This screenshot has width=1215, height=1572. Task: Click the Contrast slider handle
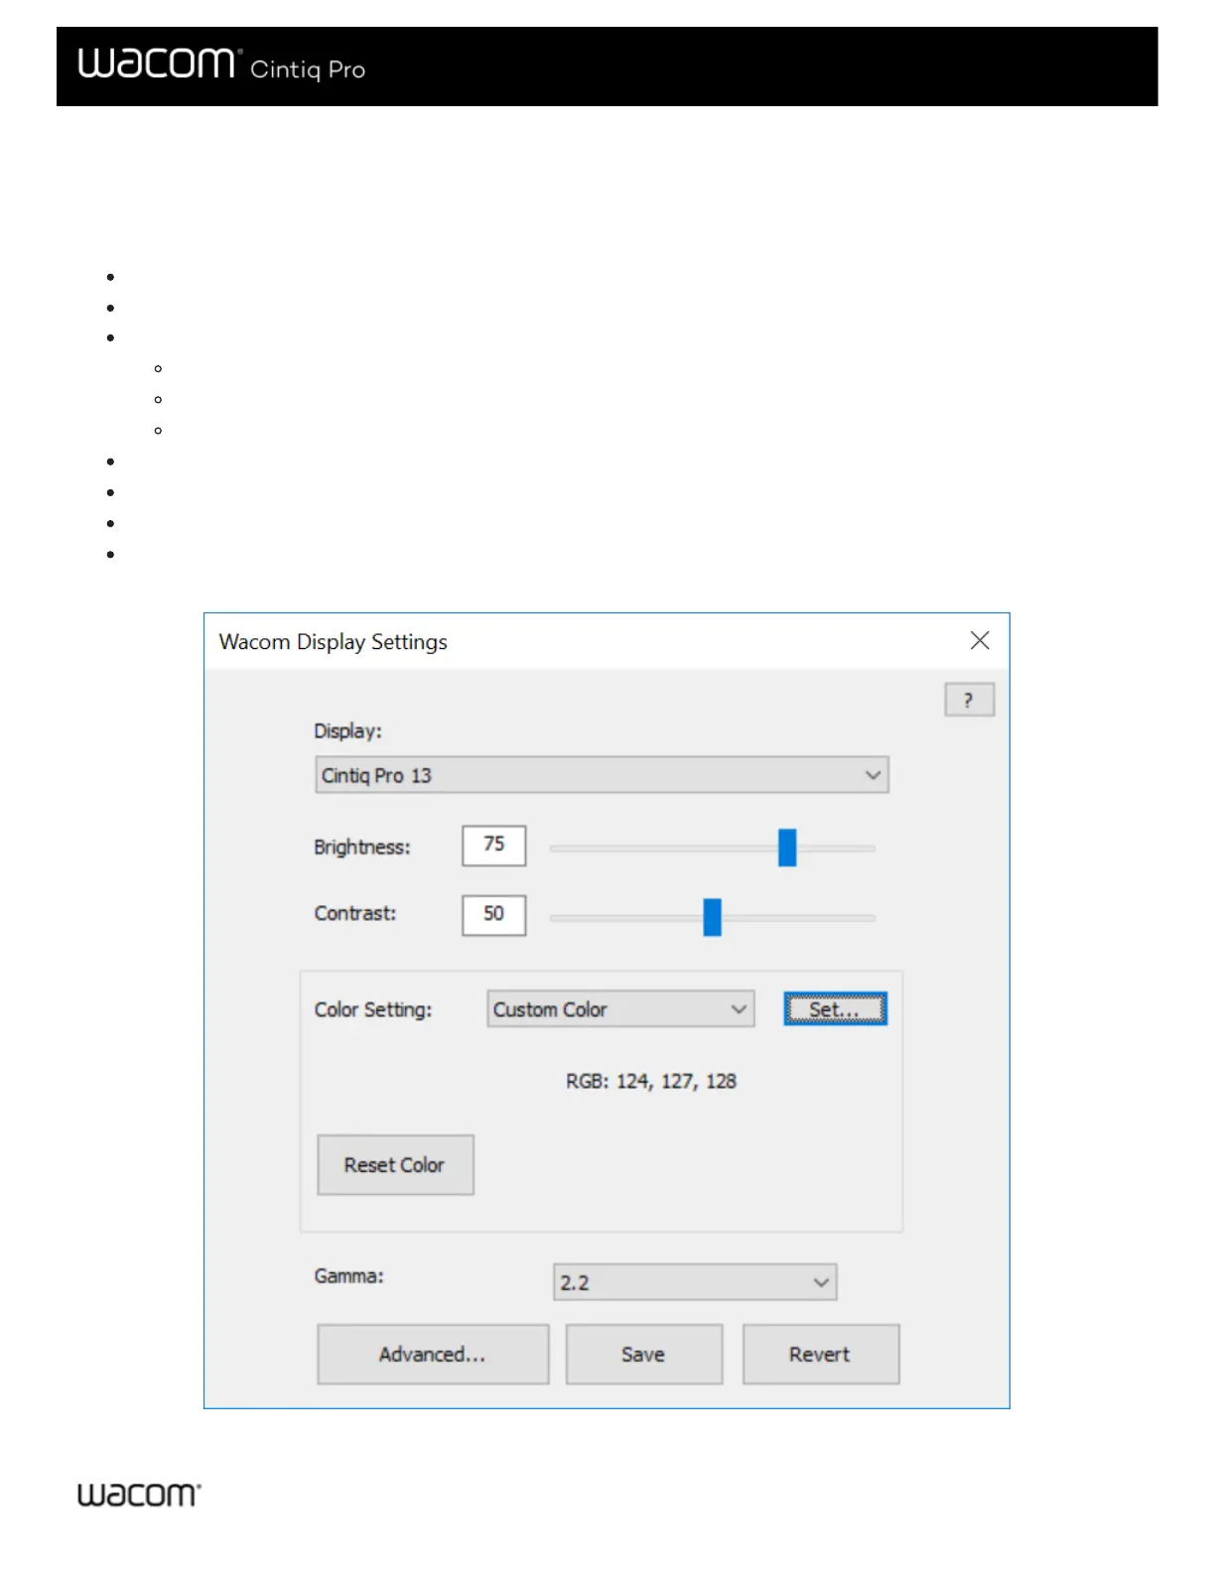(712, 918)
